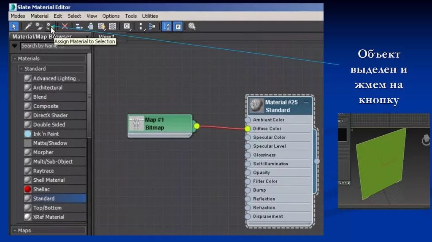Image resolution: width=432 pixels, height=242 pixels.
Task: Open the Material ID Channel flyout icon
Action: (x=127, y=27)
